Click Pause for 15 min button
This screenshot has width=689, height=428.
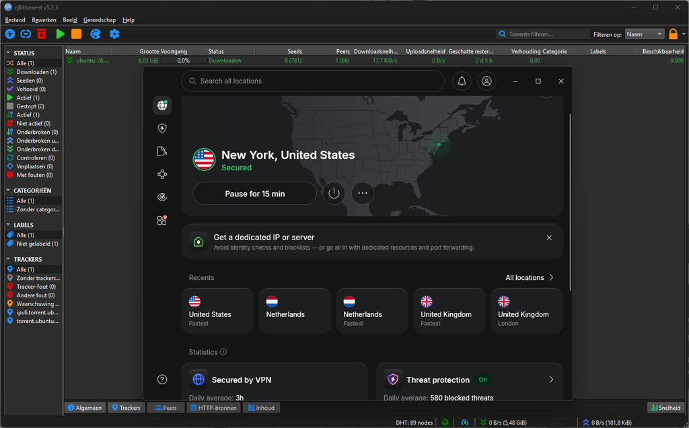255,194
